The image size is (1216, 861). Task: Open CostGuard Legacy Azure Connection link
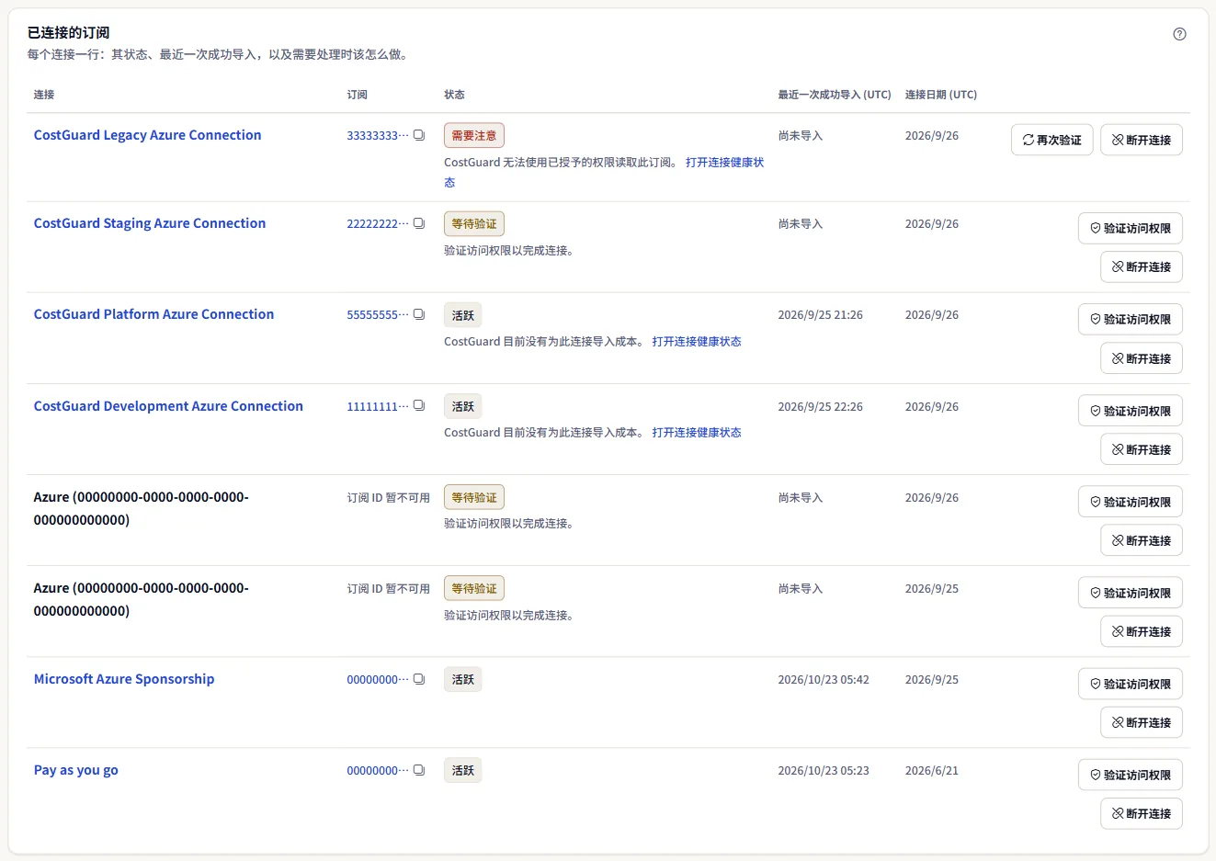(x=147, y=135)
